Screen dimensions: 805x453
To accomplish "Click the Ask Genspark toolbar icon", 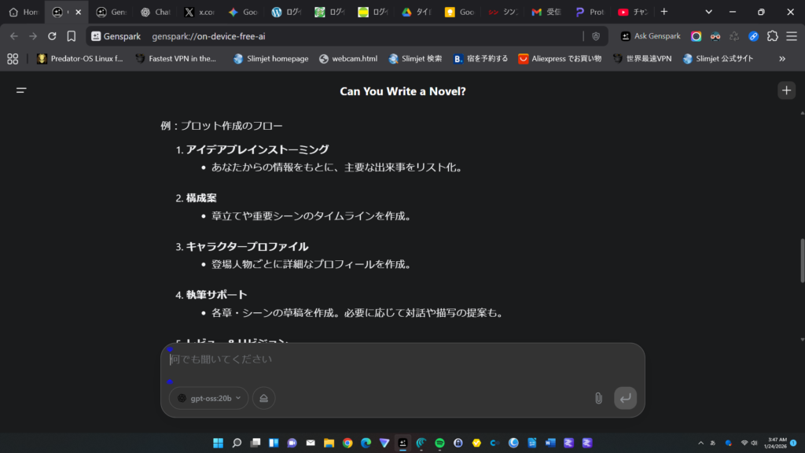I will 651,36.
